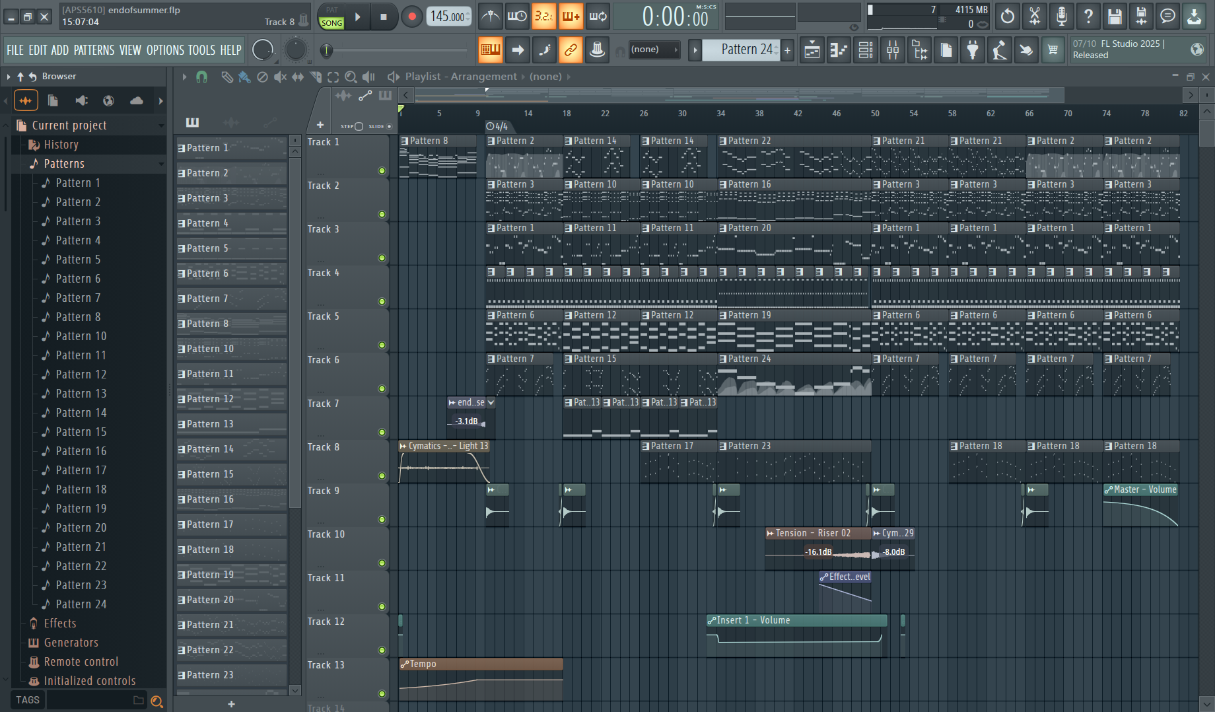This screenshot has width=1215, height=712.
Task: Open the mixer icon
Action: coord(893,50)
